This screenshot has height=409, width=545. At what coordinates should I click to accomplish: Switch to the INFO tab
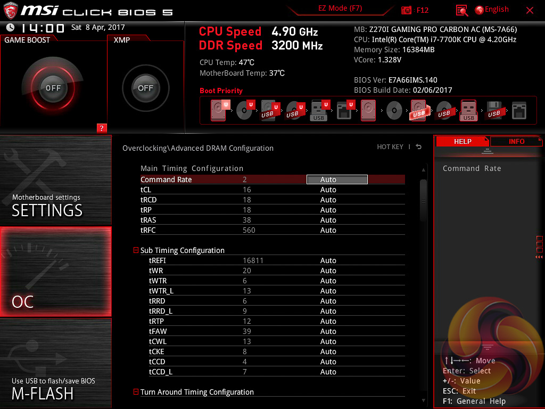tap(516, 141)
